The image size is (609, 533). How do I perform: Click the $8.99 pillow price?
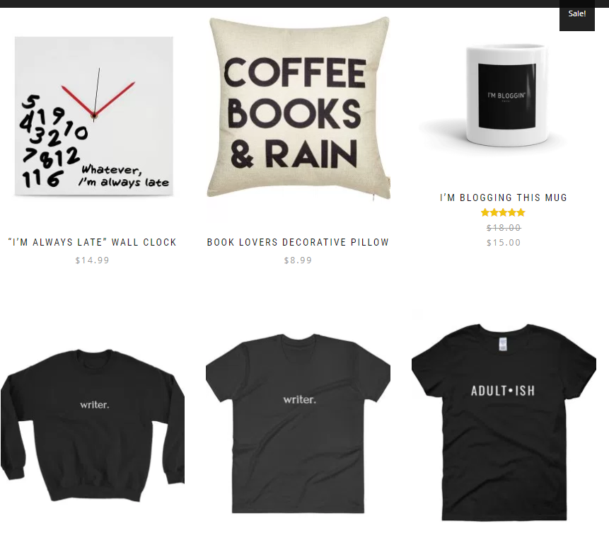[298, 260]
